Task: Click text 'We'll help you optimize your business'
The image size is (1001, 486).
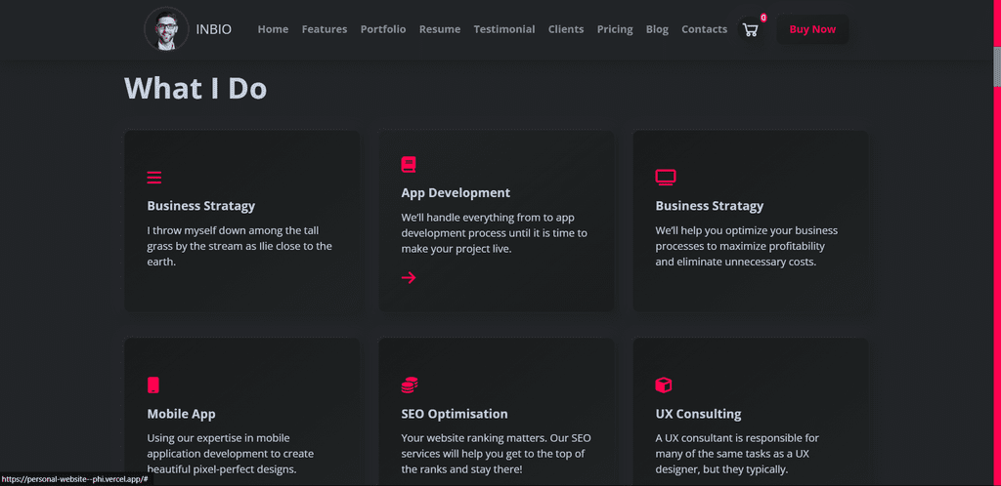Action: coord(746,230)
